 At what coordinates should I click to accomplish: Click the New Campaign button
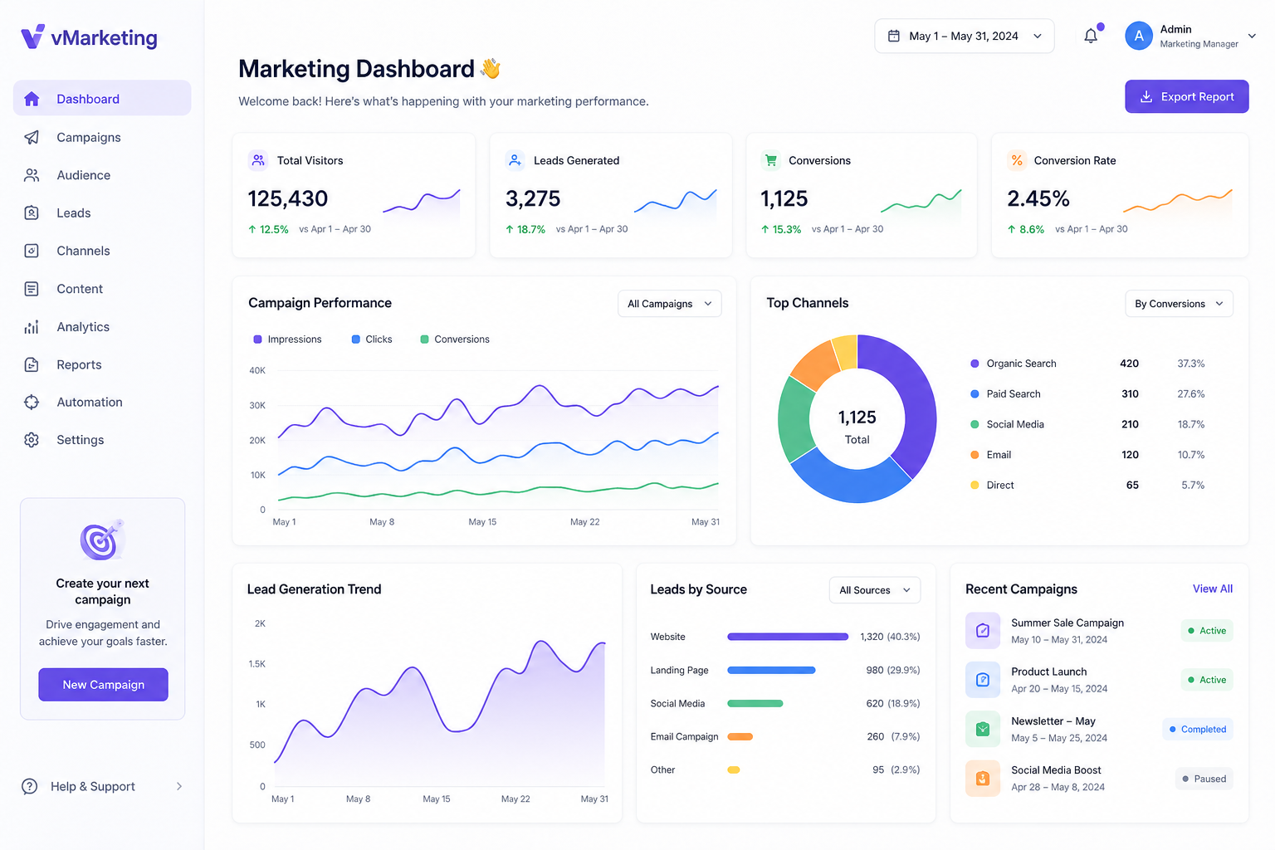(103, 685)
